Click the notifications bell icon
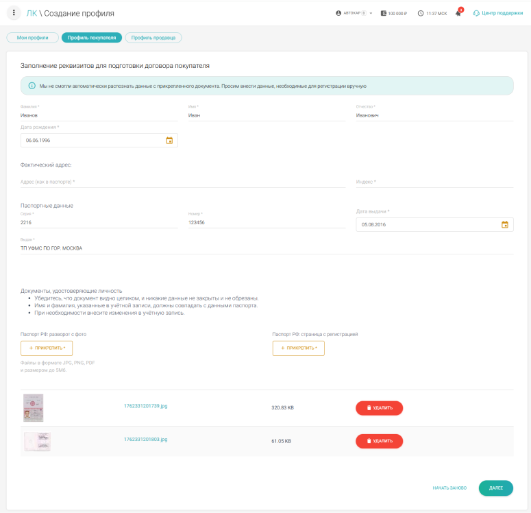The image size is (531, 513). click(x=458, y=13)
